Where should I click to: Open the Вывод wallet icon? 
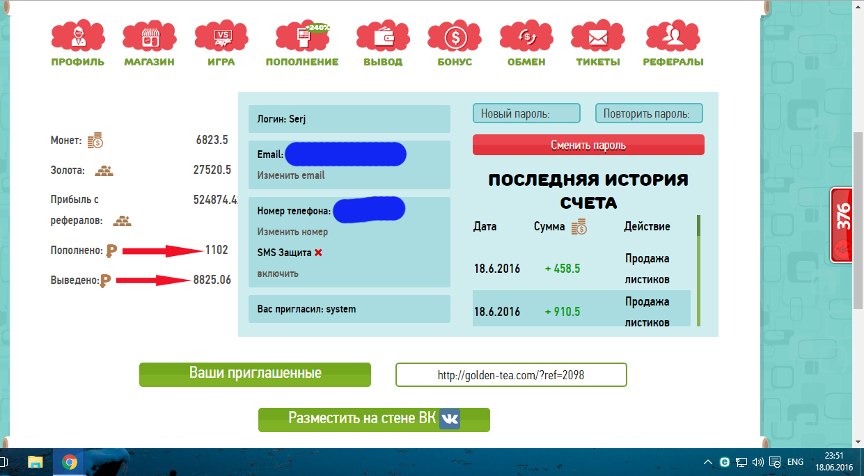pos(383,36)
